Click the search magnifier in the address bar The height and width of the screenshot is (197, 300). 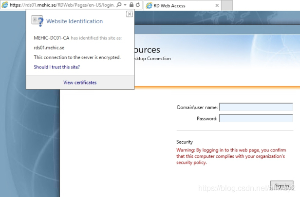[x=119, y=4]
